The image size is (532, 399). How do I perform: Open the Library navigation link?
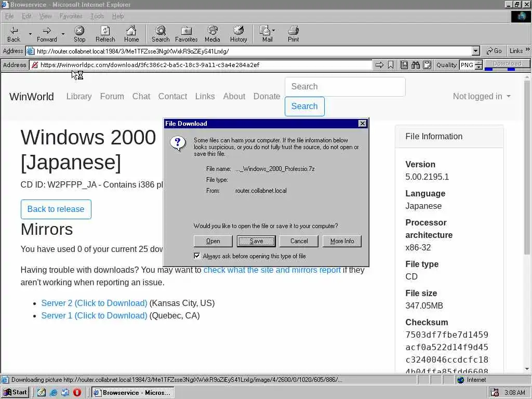79,96
